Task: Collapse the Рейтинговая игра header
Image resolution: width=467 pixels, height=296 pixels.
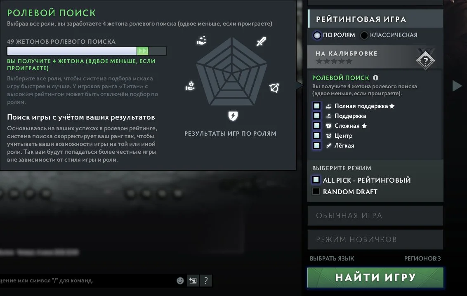Action: (x=375, y=19)
